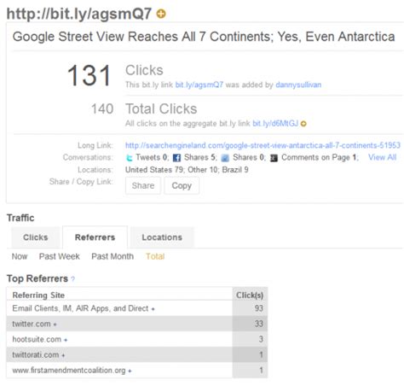Viewport: 404px width, 386px height.
Task: Click the Comments on Page 1 entry
Action: [320, 157]
